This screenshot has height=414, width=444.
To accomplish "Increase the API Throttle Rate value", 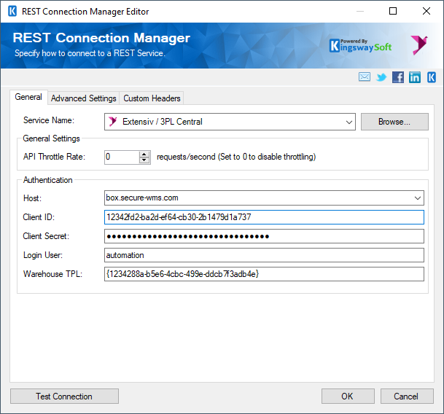I will tap(144, 154).
